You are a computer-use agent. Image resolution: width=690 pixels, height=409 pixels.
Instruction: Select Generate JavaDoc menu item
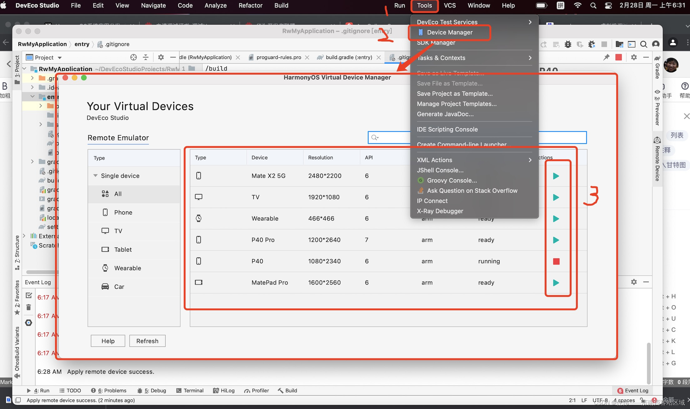coord(445,114)
